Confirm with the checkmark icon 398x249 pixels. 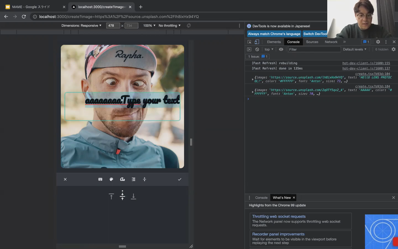(180, 179)
